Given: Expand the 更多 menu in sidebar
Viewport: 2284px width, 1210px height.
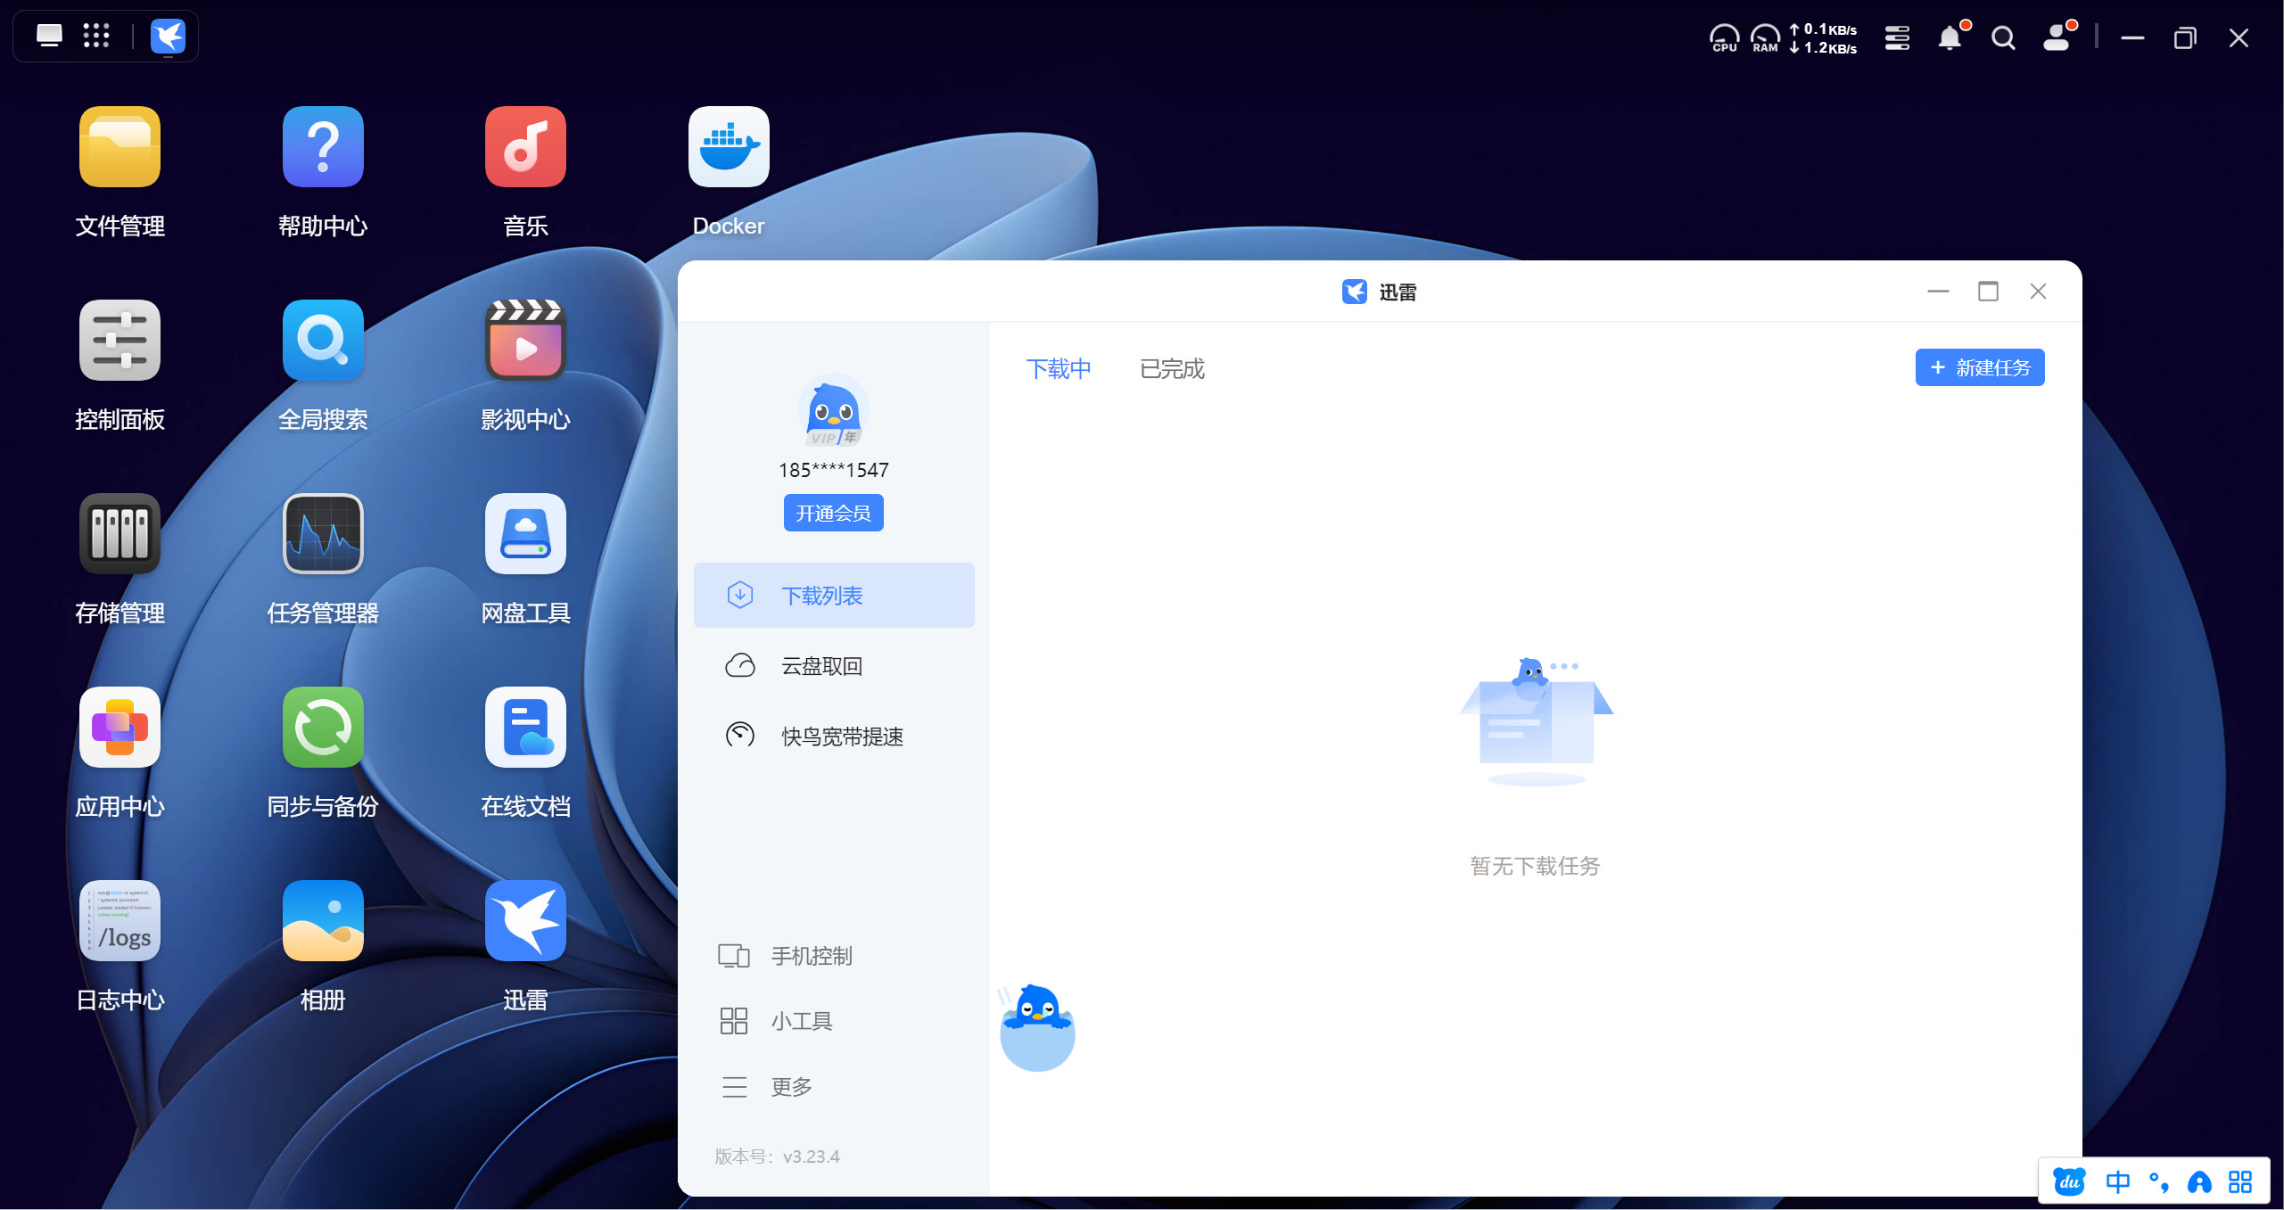Looking at the screenshot, I should click(791, 1087).
